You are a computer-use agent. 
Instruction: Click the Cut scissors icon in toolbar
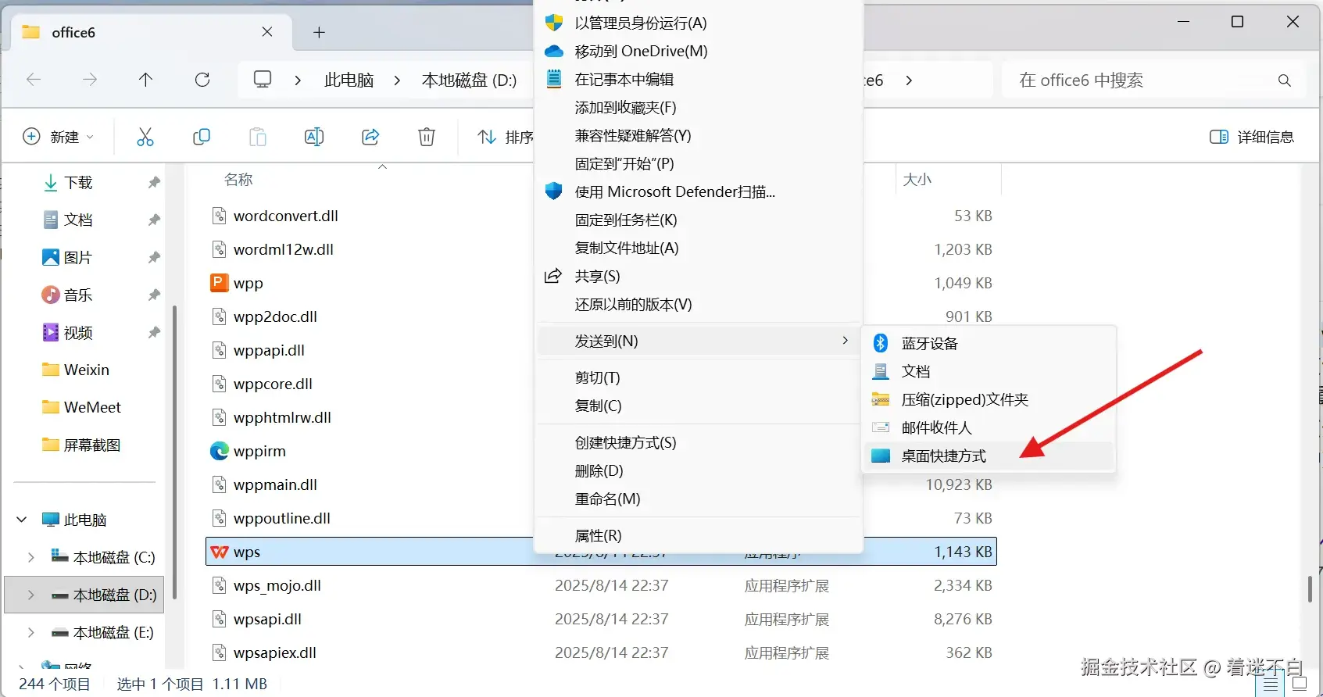(x=145, y=137)
